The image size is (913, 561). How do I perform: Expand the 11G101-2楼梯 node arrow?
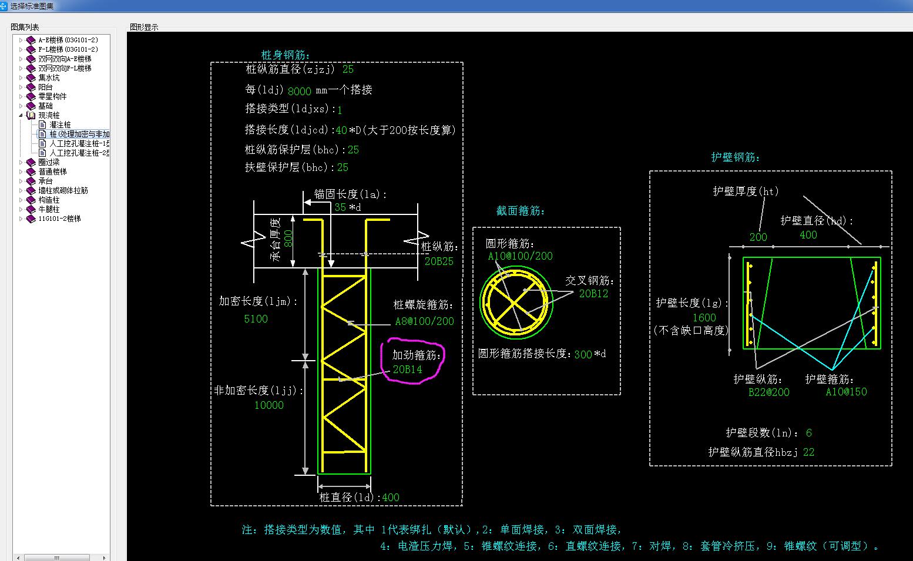click(x=21, y=219)
